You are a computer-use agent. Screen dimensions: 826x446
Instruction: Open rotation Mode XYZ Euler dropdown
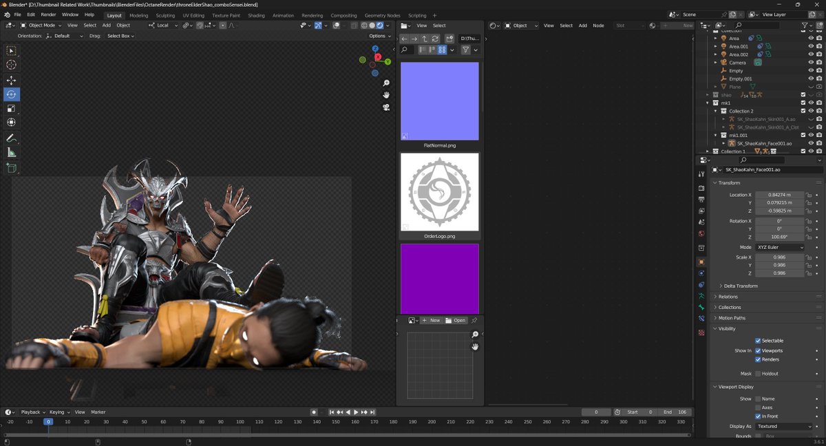pos(780,247)
